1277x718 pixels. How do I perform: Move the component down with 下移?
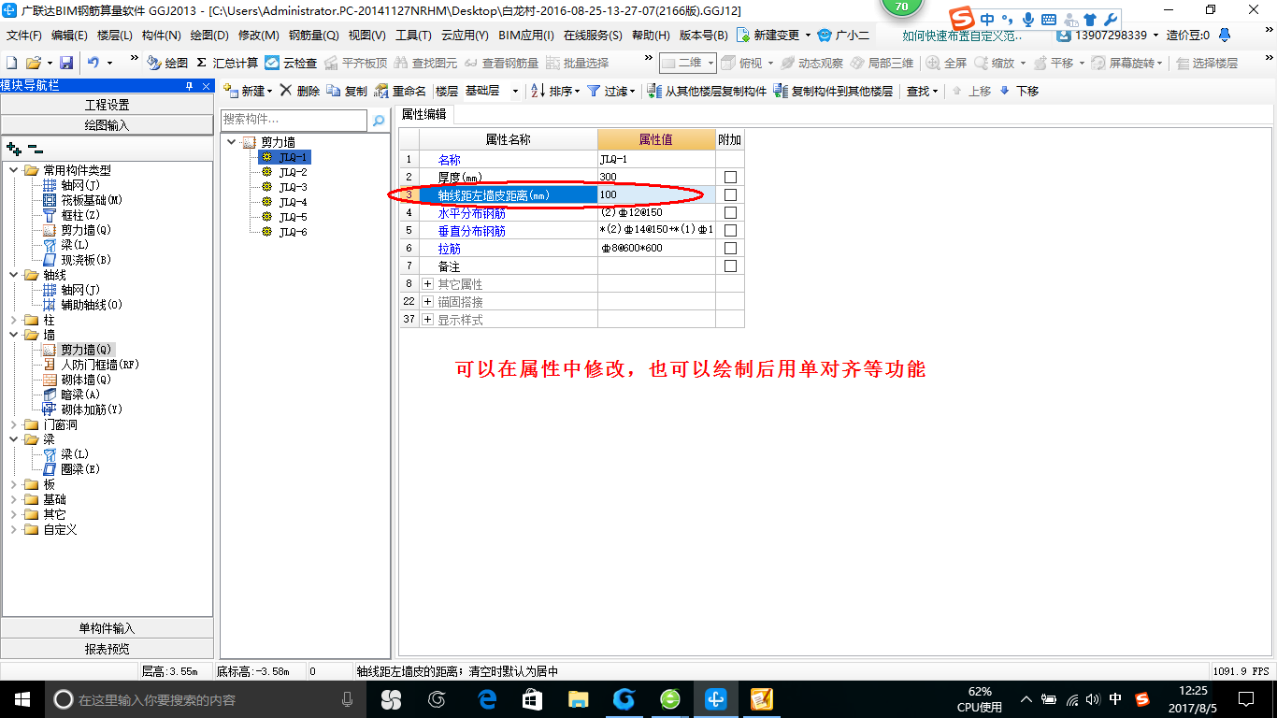[1019, 91]
